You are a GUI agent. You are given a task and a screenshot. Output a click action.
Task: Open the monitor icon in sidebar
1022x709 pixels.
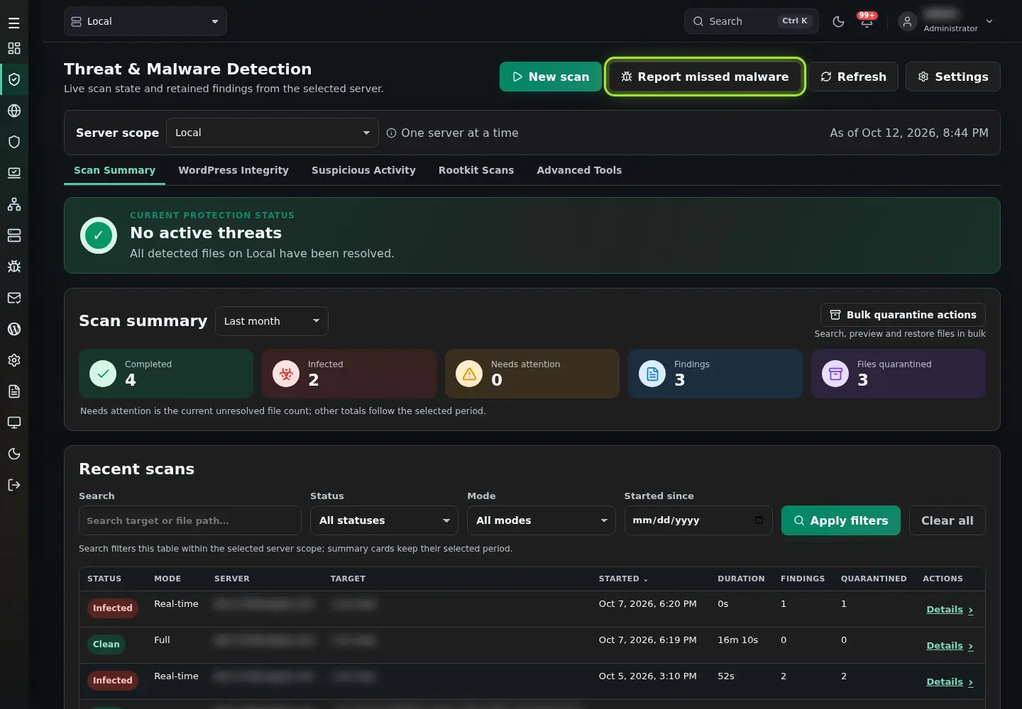click(14, 423)
